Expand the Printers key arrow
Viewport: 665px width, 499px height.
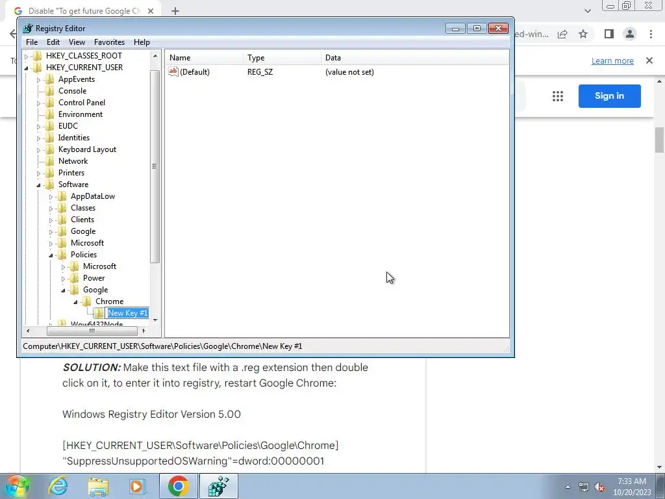[x=38, y=173]
